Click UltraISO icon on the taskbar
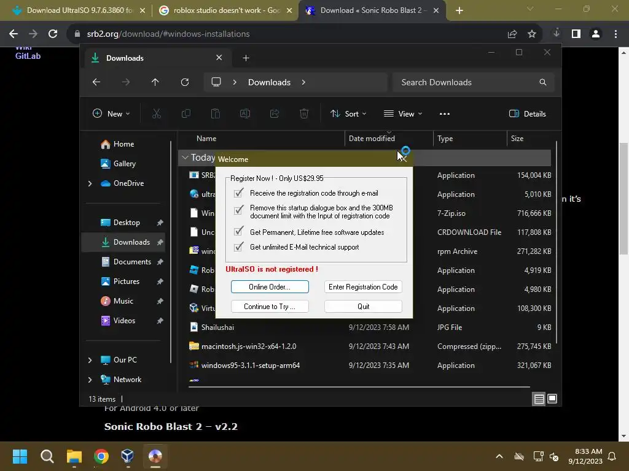The width and height of the screenshot is (629, 471). 155,456
